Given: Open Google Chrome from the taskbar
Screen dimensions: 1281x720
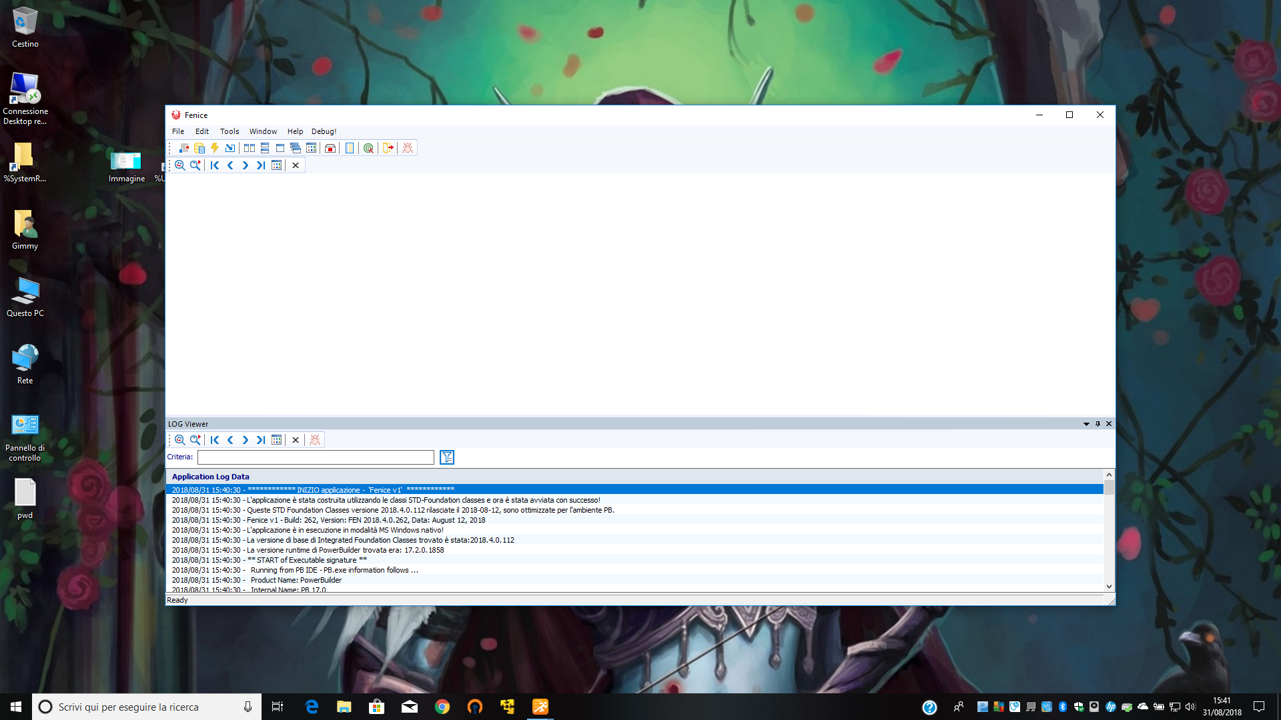Looking at the screenshot, I should 442,707.
